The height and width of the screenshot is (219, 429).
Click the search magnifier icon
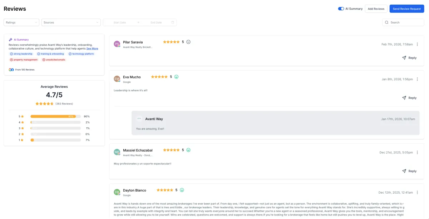(386, 22)
